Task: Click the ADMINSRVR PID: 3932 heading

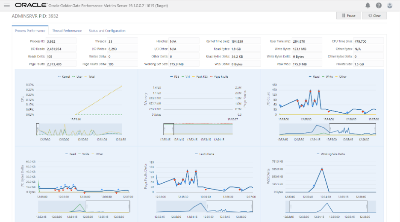Action: click(x=35, y=16)
